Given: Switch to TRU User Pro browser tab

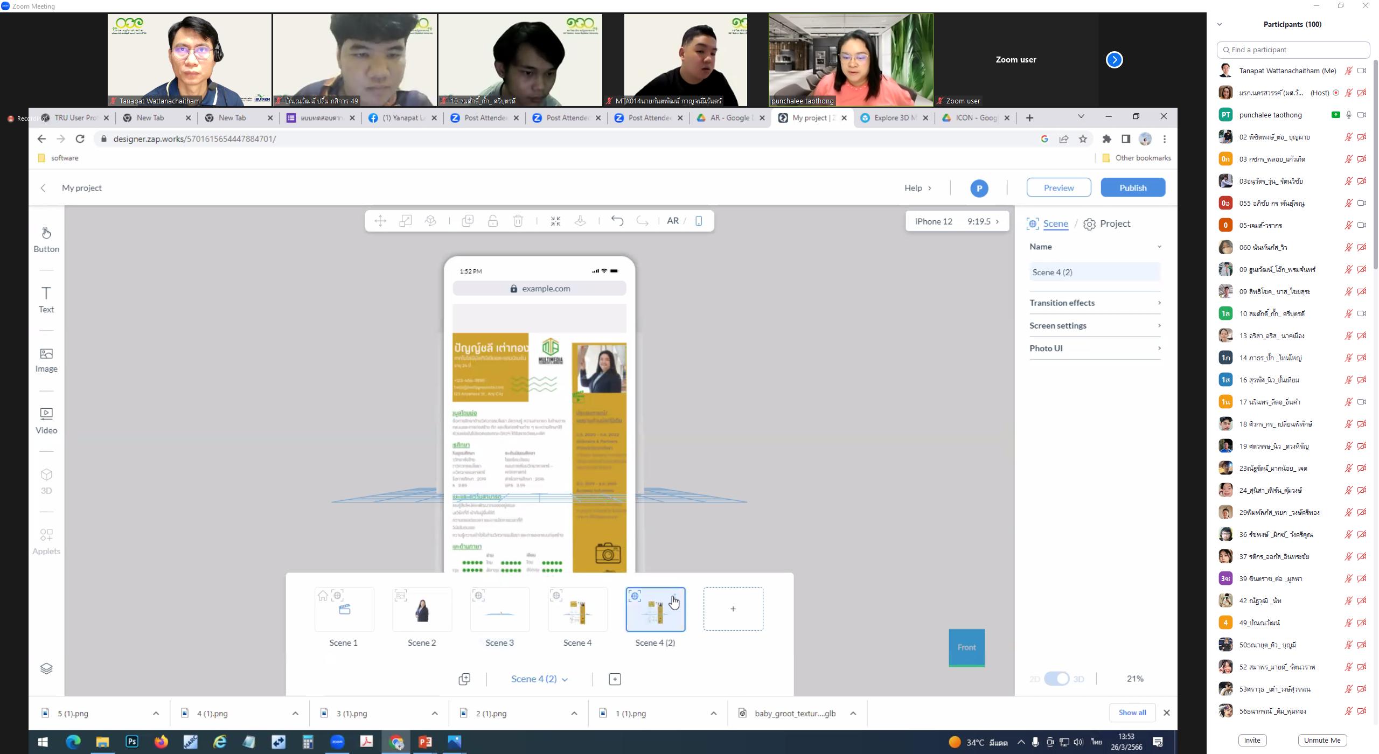Looking at the screenshot, I should tap(74, 118).
